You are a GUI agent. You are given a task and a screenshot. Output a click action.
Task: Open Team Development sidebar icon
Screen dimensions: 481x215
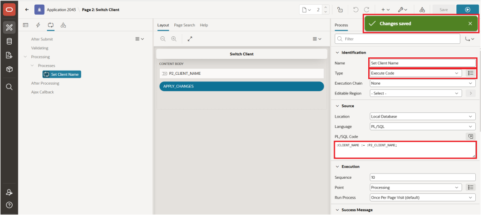pyautogui.click(x=9, y=56)
